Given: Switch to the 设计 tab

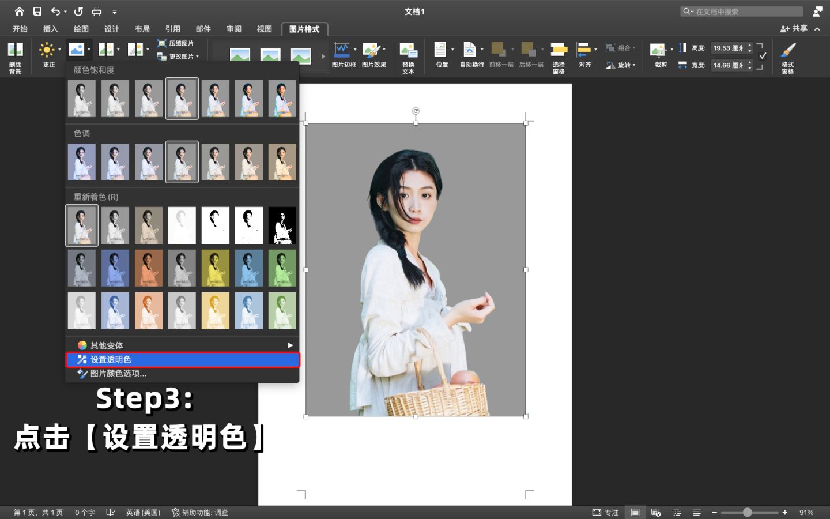Looking at the screenshot, I should coord(112,29).
